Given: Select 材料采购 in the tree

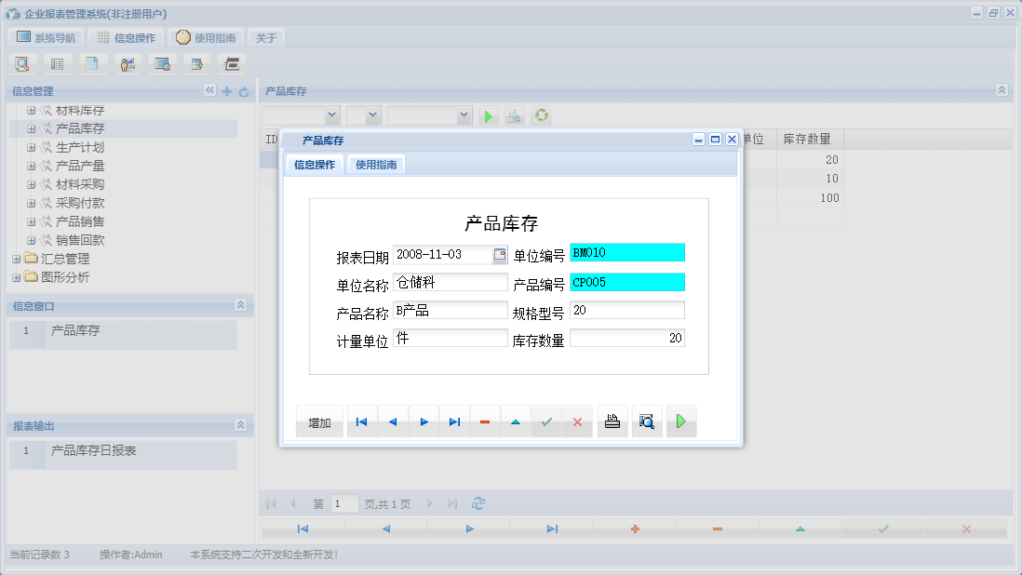Looking at the screenshot, I should [79, 185].
